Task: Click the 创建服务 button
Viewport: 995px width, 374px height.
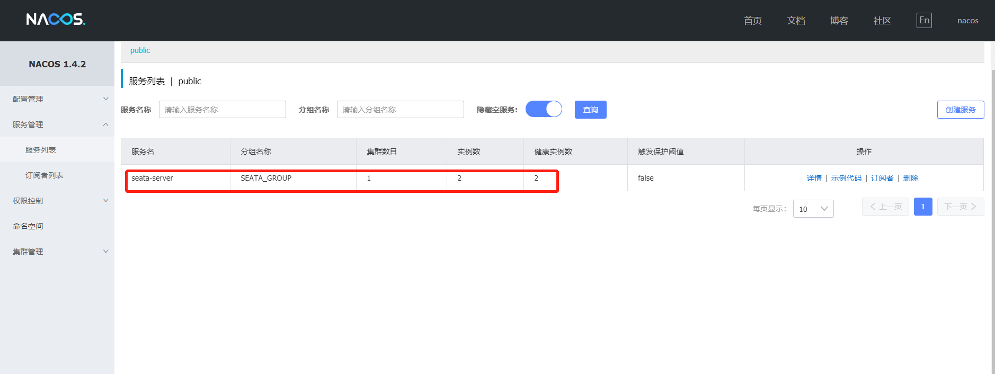Action: pos(961,110)
